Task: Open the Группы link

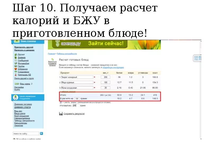Action: 21,66
